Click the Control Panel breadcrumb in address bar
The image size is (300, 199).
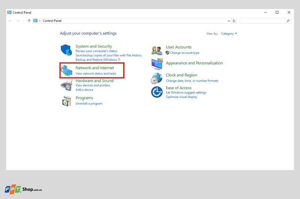pos(52,21)
